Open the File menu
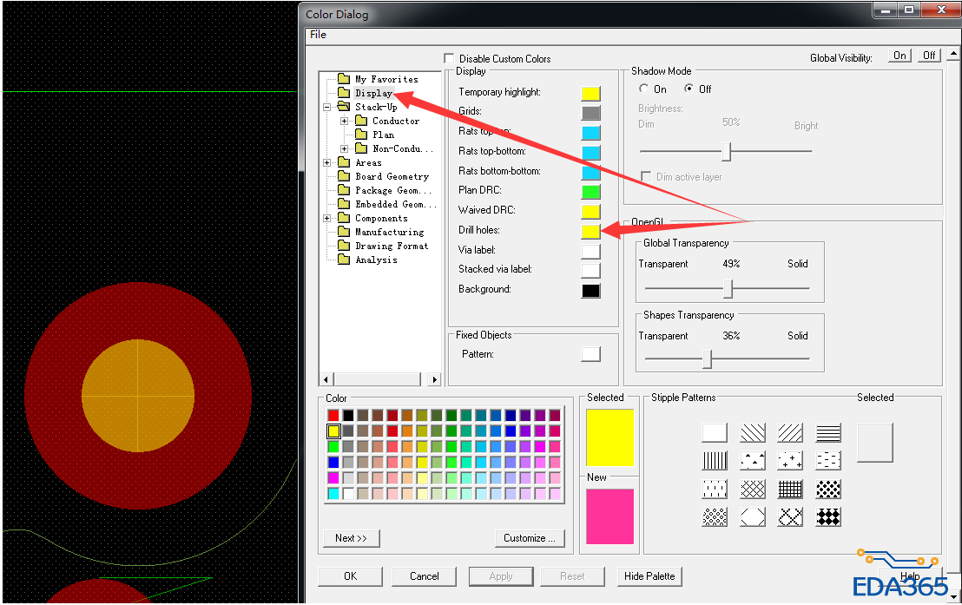962x605 pixels. pyautogui.click(x=318, y=35)
